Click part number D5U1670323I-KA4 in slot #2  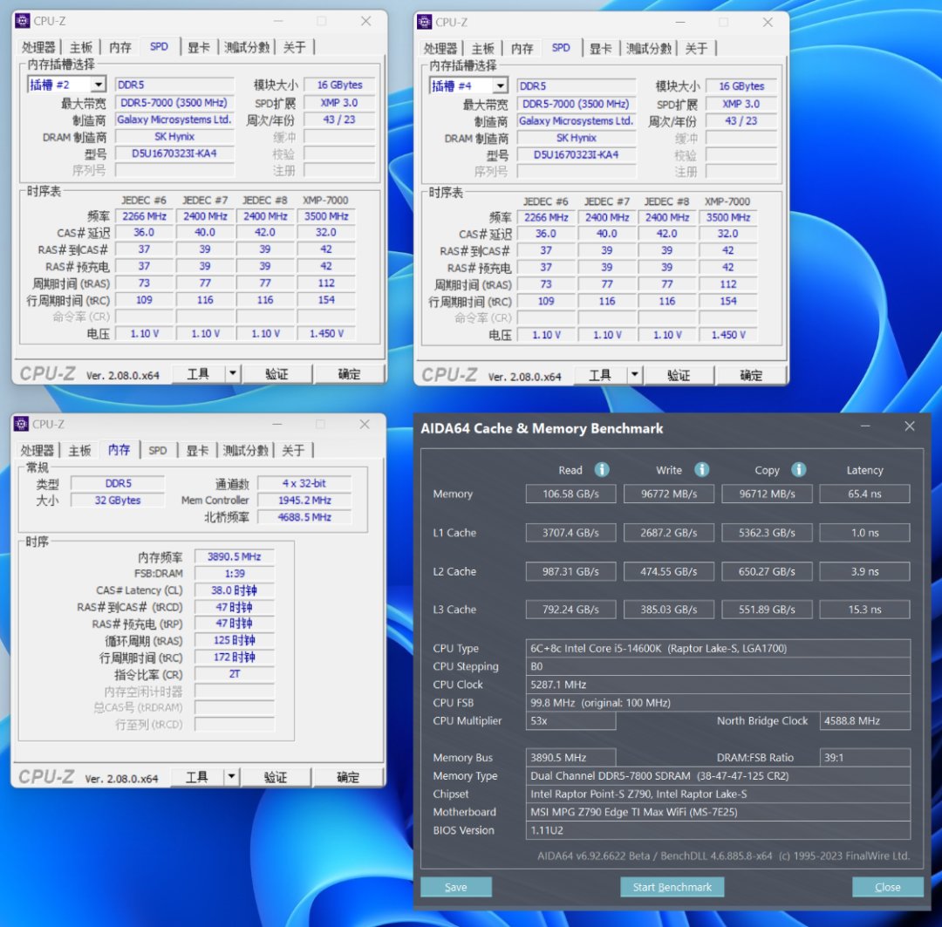point(174,153)
